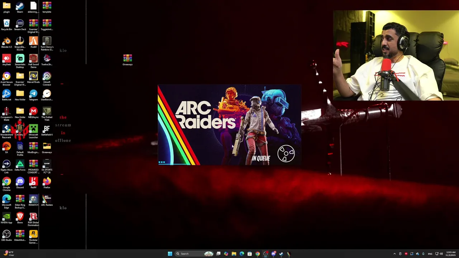Launch Battlefield 6 shortcut
The image size is (459, 258).
[x=47, y=130]
